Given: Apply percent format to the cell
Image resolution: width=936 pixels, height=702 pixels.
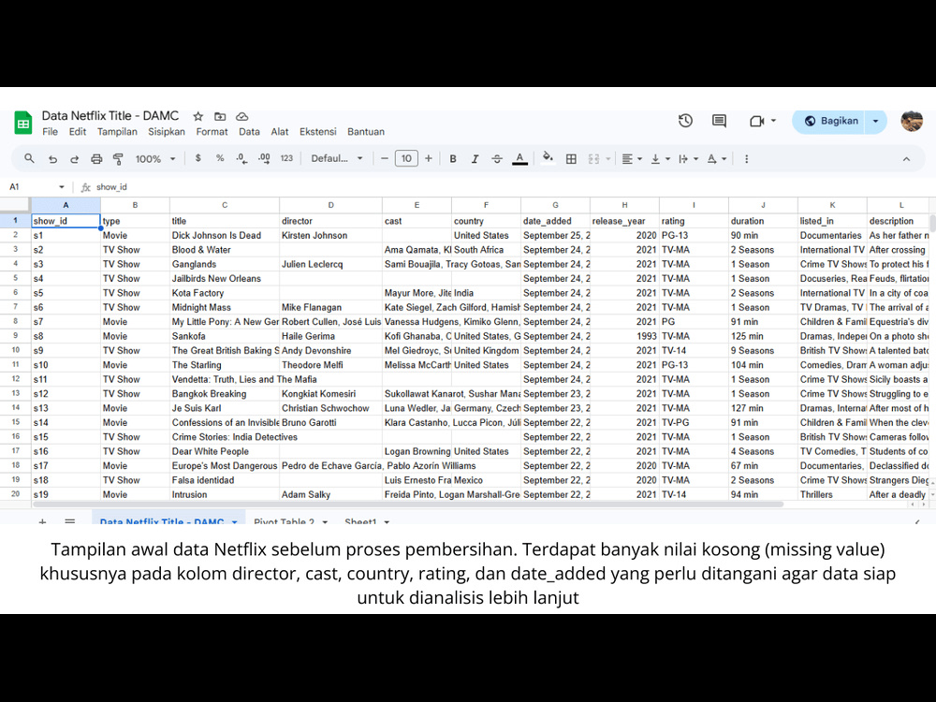Looking at the screenshot, I should tap(221, 158).
